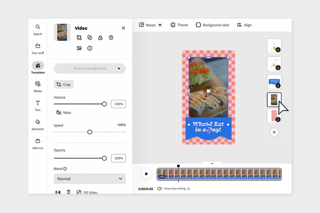Viewport: 320px width, 213px height.
Task: Click the Show layer timing info icon
Action: pyautogui.click(x=189, y=189)
